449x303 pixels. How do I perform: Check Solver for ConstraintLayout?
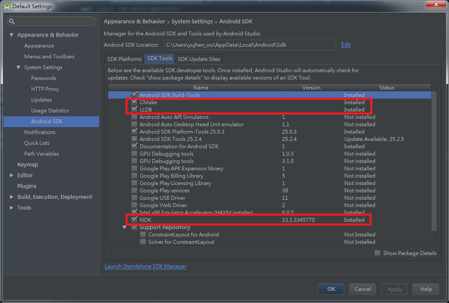[143, 242]
